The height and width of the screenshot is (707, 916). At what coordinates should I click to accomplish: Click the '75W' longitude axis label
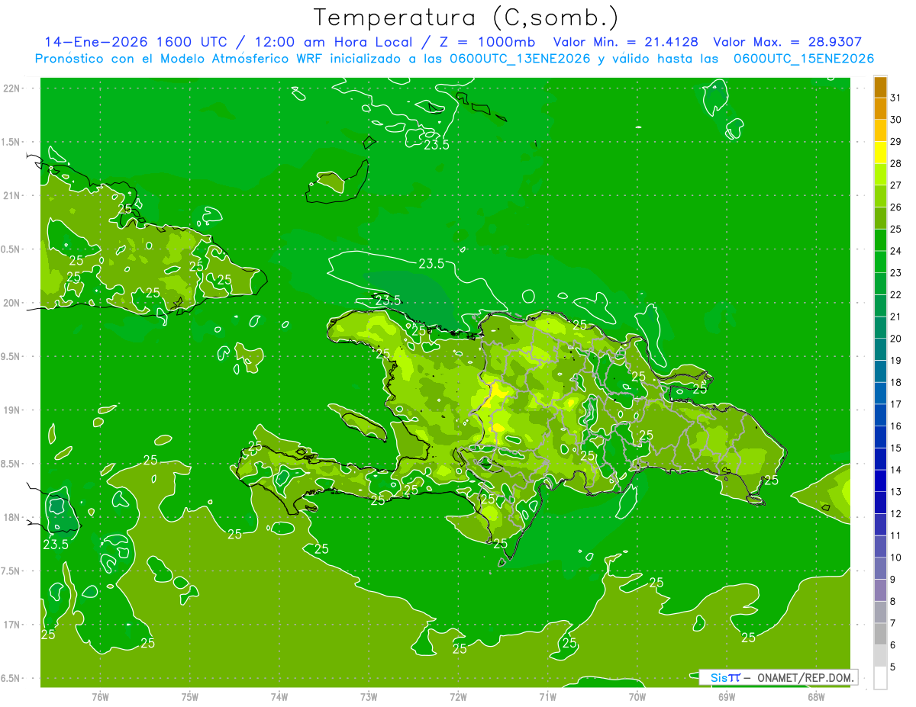coord(190,697)
